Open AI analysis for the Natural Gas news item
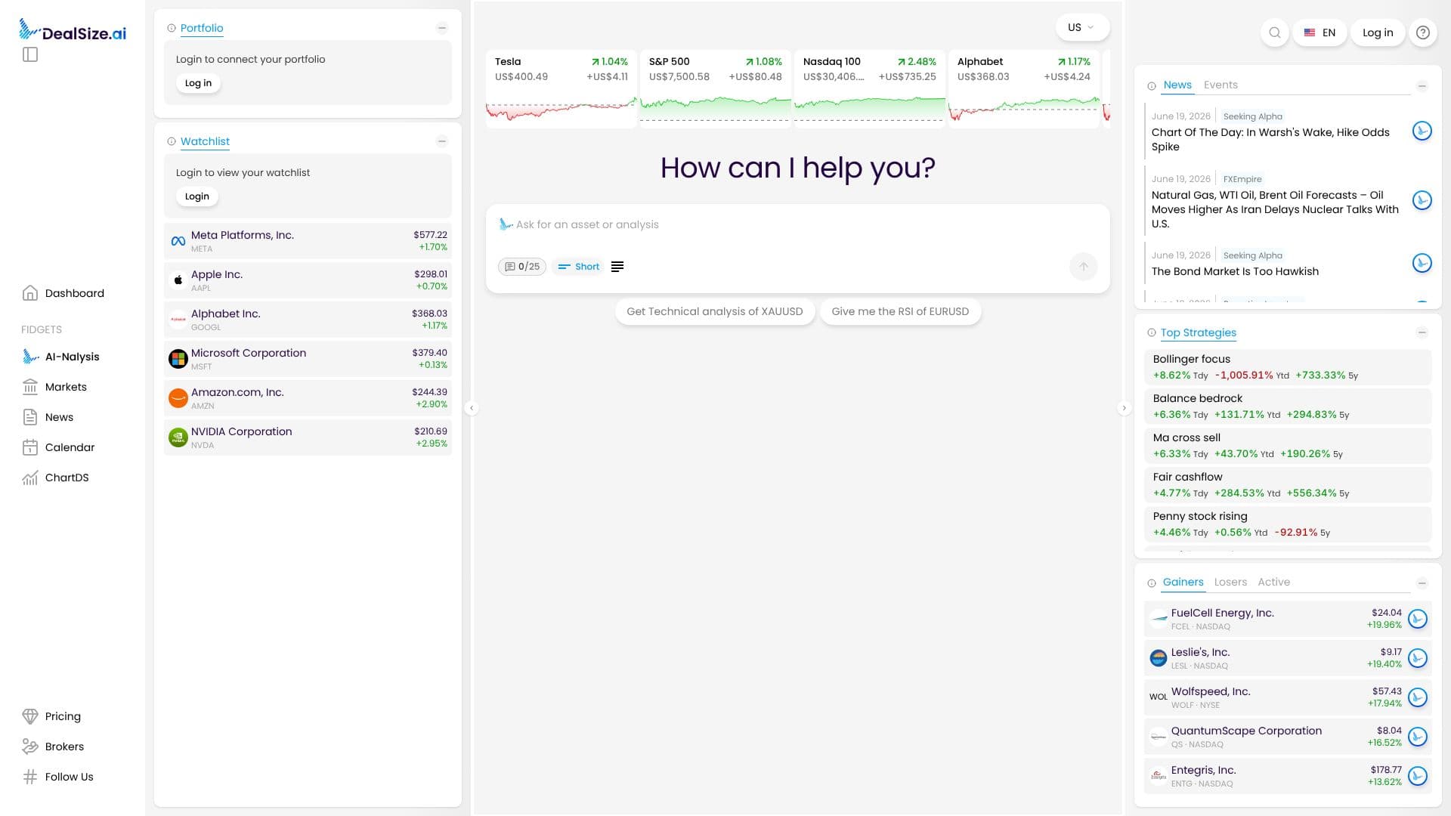The width and height of the screenshot is (1451, 816). click(x=1422, y=200)
